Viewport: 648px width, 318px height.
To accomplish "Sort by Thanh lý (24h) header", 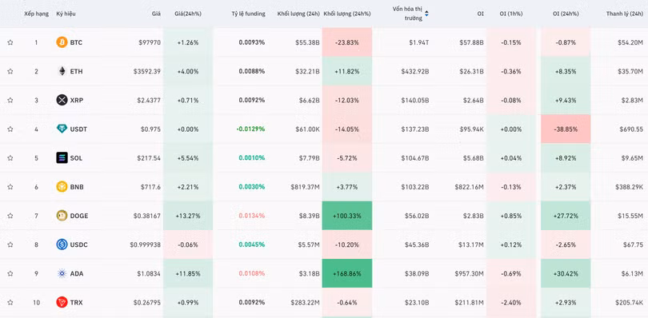I will (x=625, y=14).
